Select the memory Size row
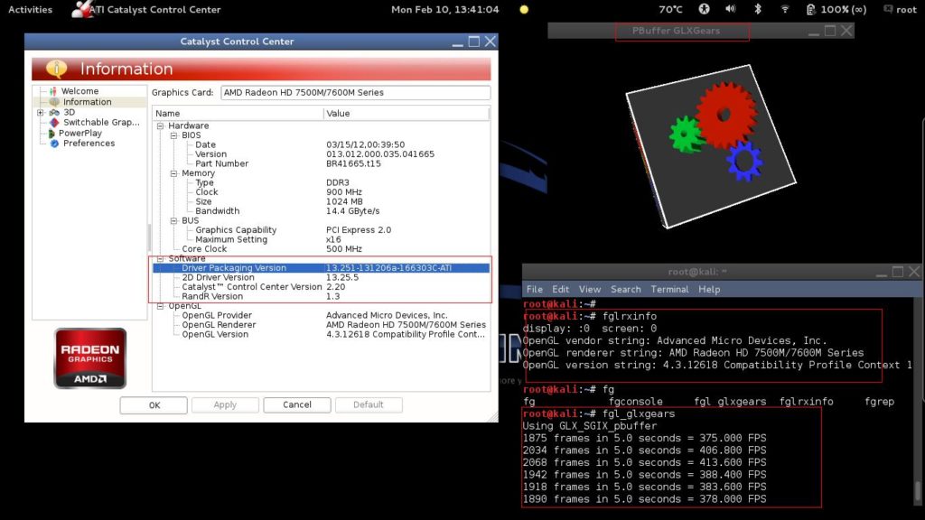Image resolution: width=925 pixels, height=520 pixels. [321, 201]
